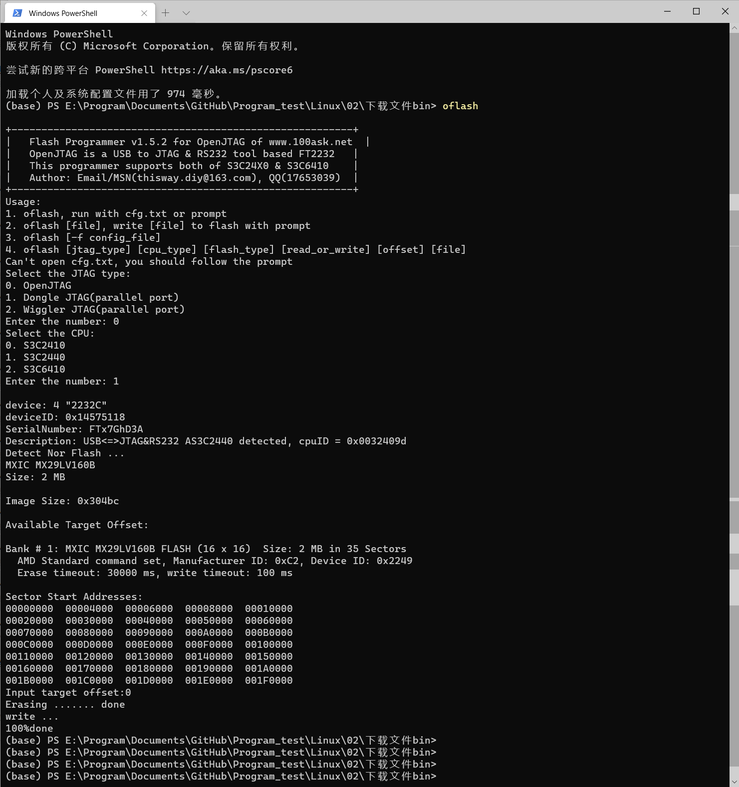Screen dimensions: 739x787
Task: Click the 'Detect Nor Flash ...' line
Action: [65, 453]
